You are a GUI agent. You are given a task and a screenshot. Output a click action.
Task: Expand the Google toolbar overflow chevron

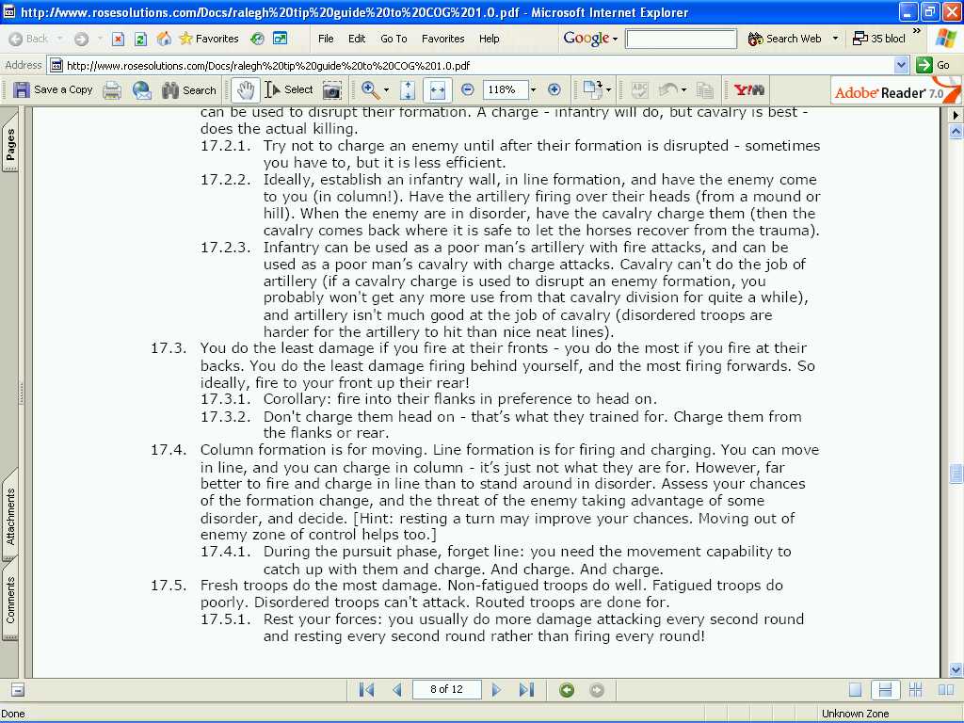click(x=917, y=30)
